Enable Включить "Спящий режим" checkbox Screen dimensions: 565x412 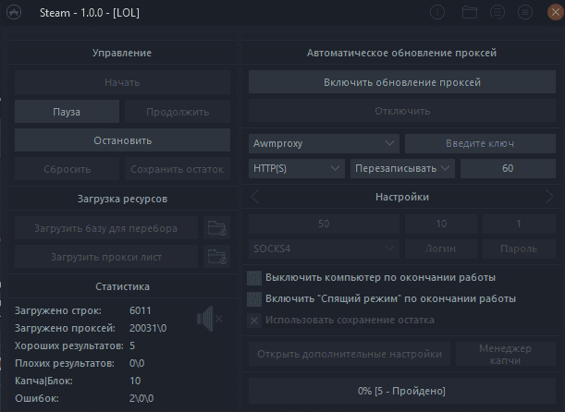coord(254,299)
